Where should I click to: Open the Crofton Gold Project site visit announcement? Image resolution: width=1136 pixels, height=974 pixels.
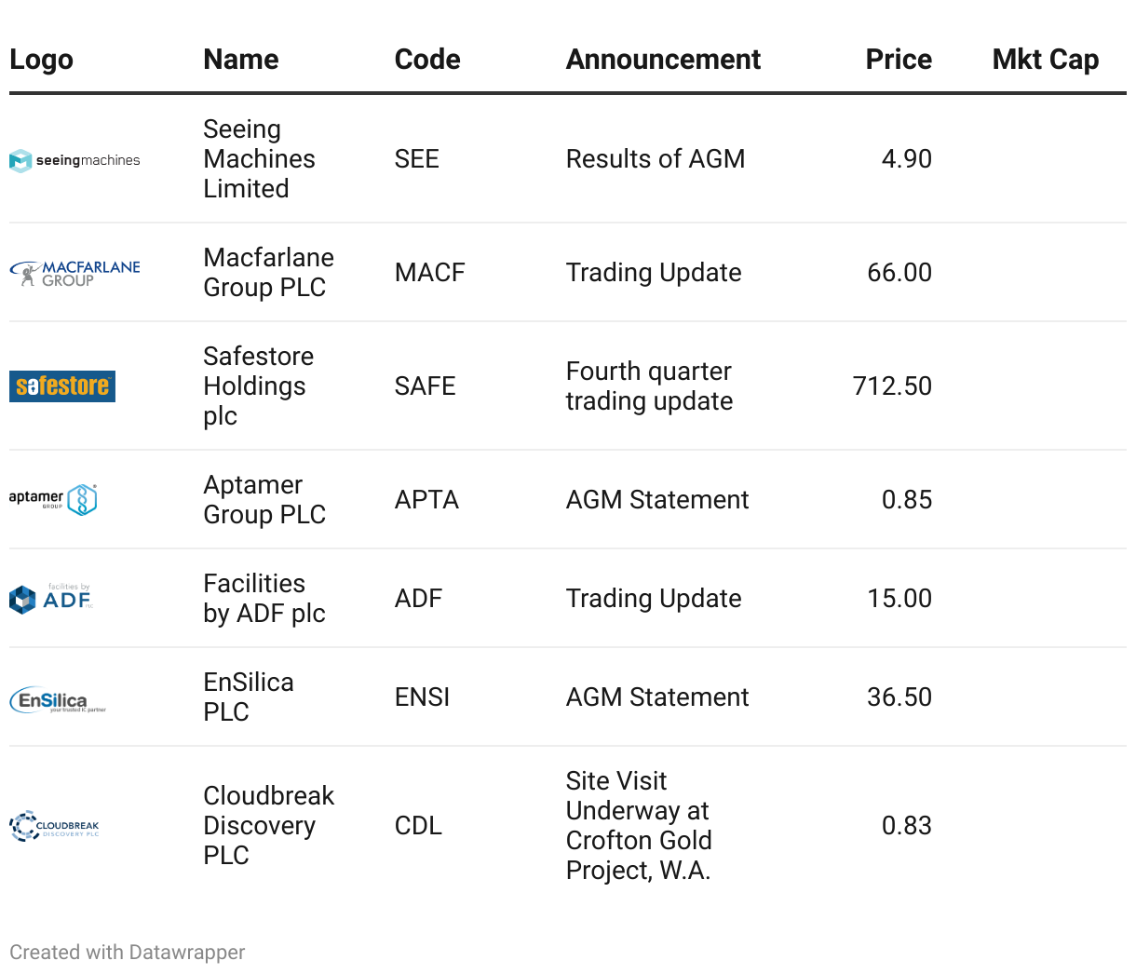point(639,826)
